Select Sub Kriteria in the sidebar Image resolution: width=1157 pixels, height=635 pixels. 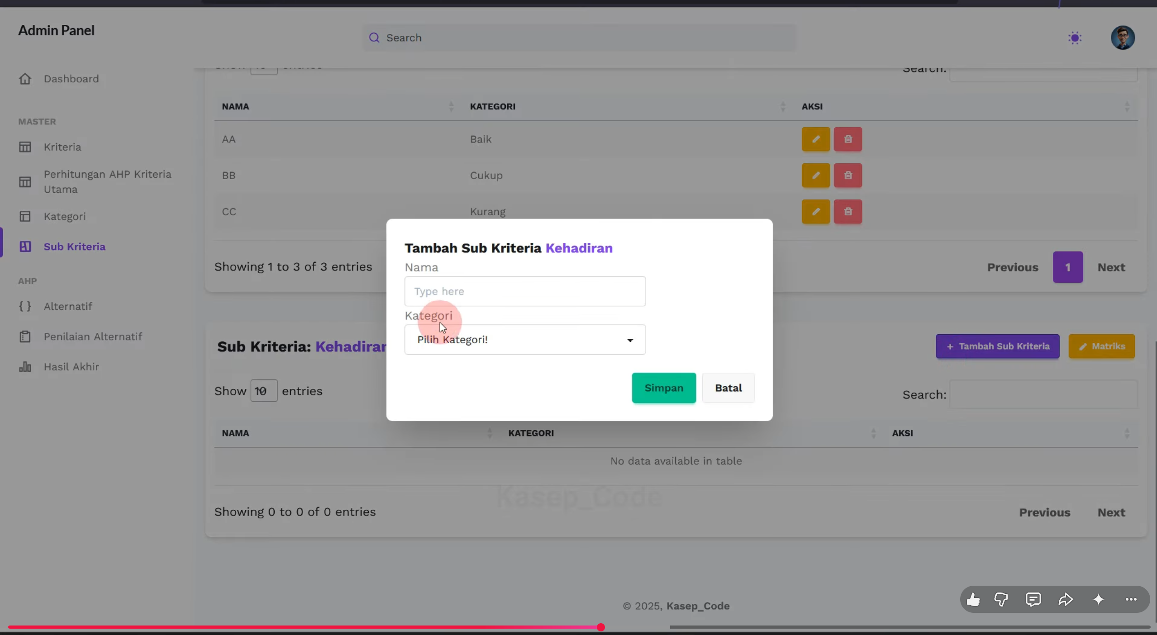75,246
